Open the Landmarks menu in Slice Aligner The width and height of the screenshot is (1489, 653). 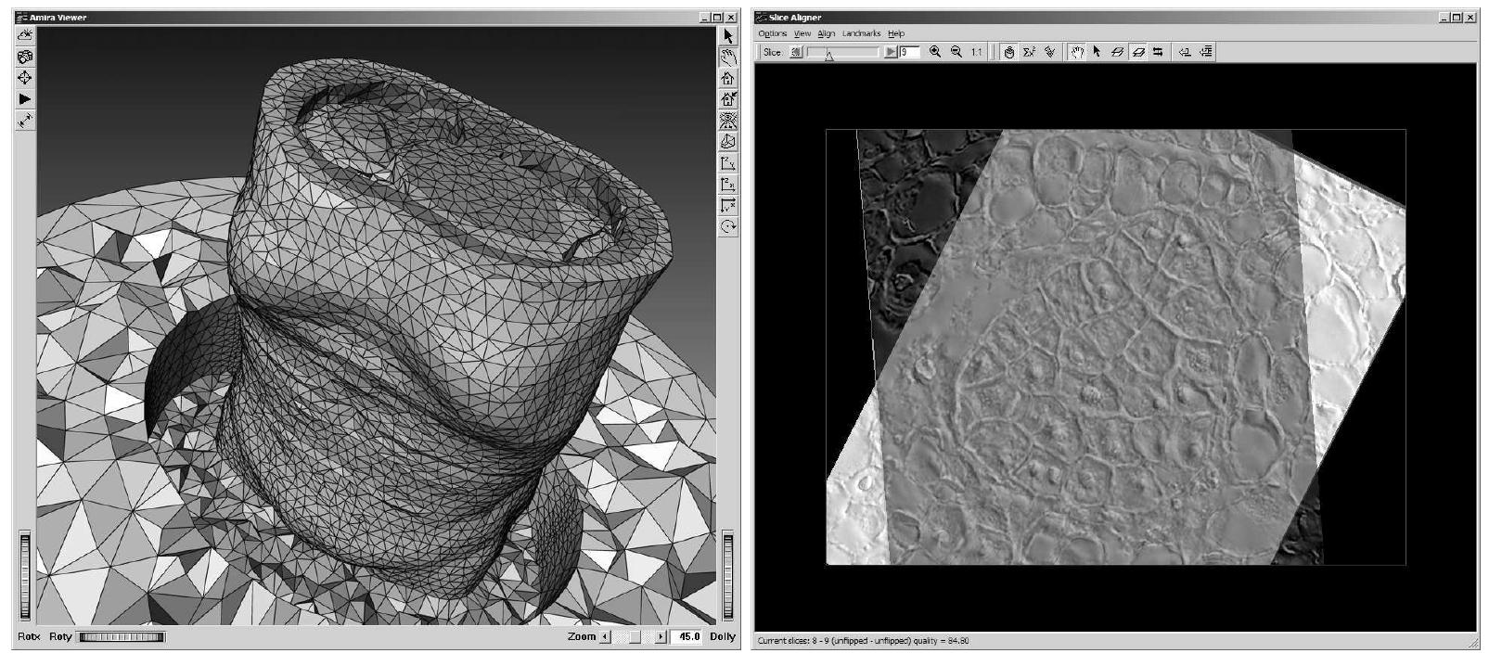pyautogui.click(x=862, y=33)
